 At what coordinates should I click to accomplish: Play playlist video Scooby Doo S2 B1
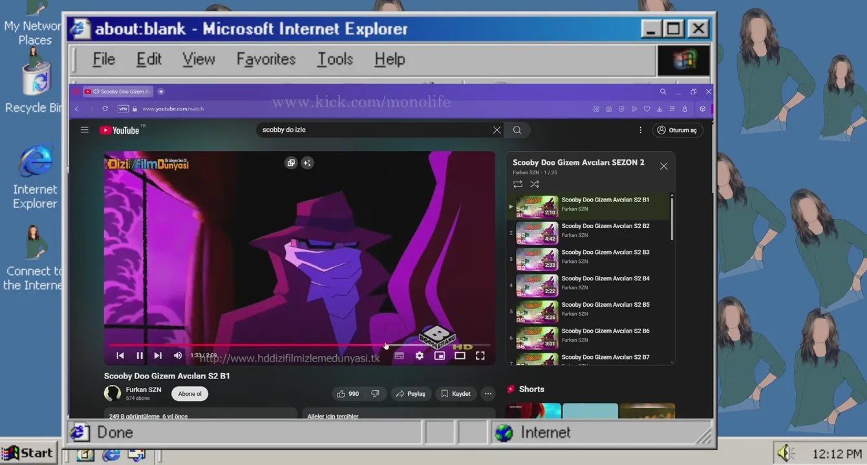click(x=588, y=207)
